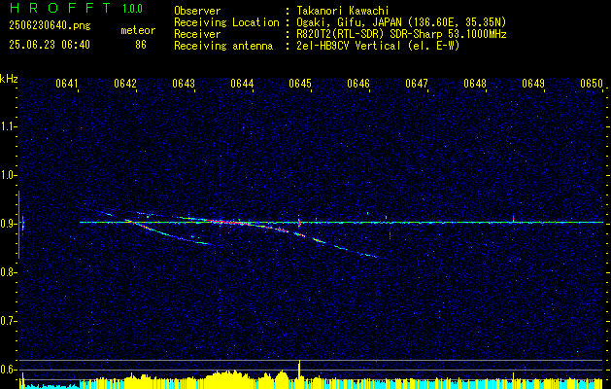The height and width of the screenshot is (389, 611).
Task: Click the tall power spike near 0645
Action: (299, 374)
